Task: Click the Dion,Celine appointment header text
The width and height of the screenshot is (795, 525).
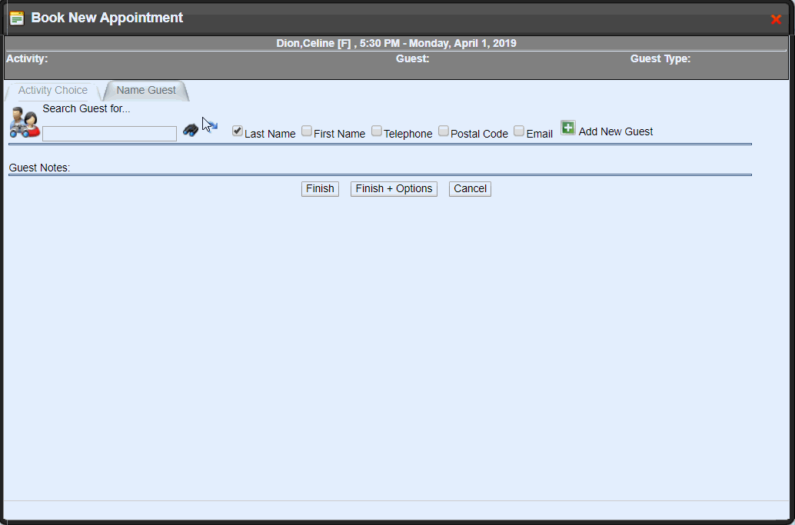Action: [396, 43]
